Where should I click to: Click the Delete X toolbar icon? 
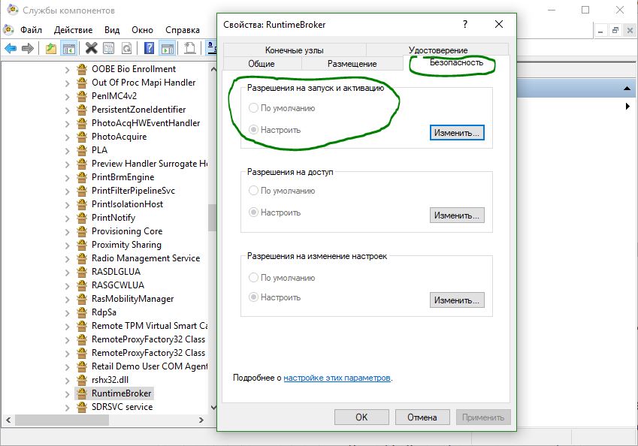(91, 48)
